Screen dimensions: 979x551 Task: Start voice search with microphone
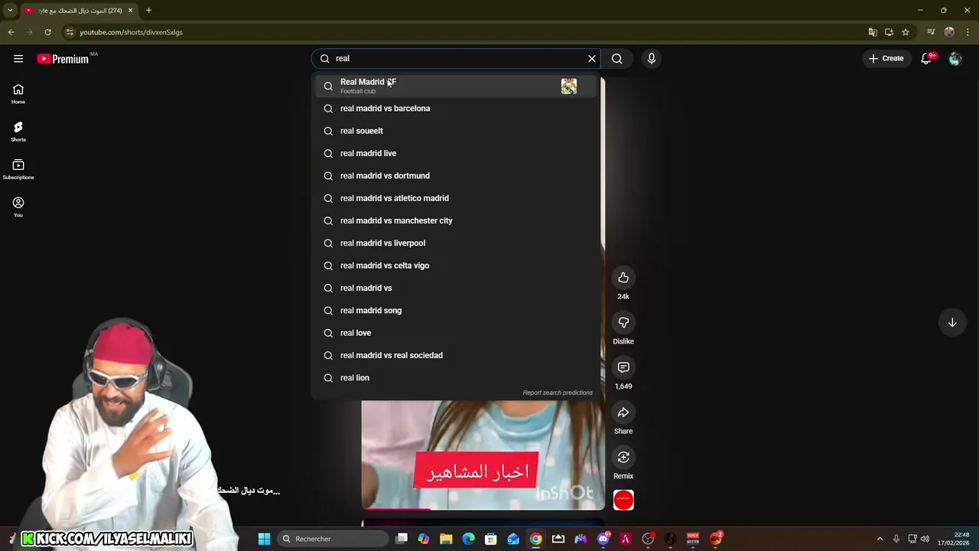(652, 58)
